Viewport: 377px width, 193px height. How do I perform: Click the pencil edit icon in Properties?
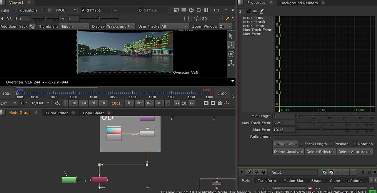262,11
